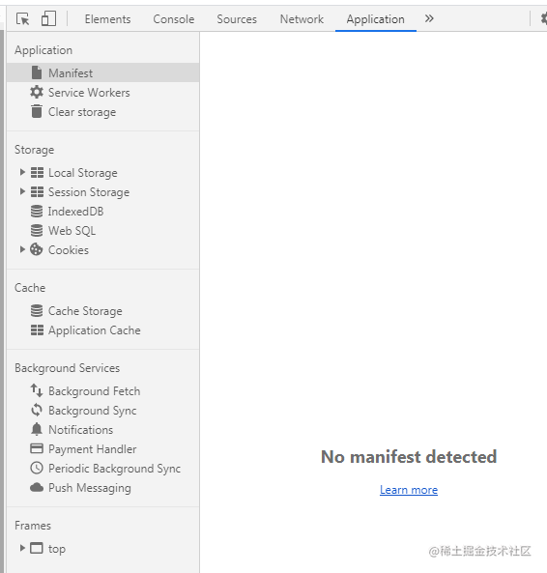The width and height of the screenshot is (547, 573).
Task: Select Cookies label
Action: (69, 250)
